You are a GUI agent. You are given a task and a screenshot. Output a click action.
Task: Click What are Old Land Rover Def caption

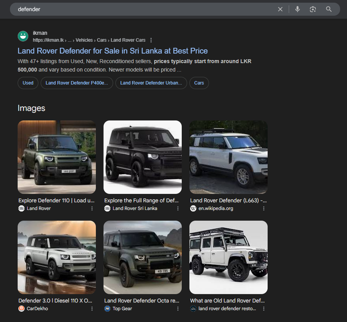[227, 301]
